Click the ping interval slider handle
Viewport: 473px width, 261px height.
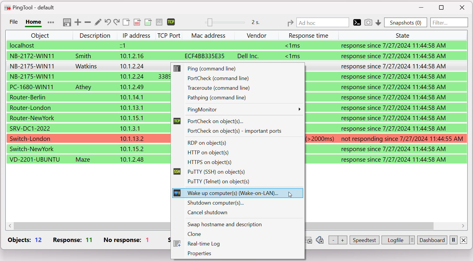pyautogui.click(x=210, y=22)
